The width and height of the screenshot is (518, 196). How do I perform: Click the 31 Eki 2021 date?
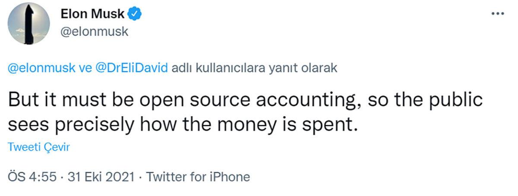98,177
